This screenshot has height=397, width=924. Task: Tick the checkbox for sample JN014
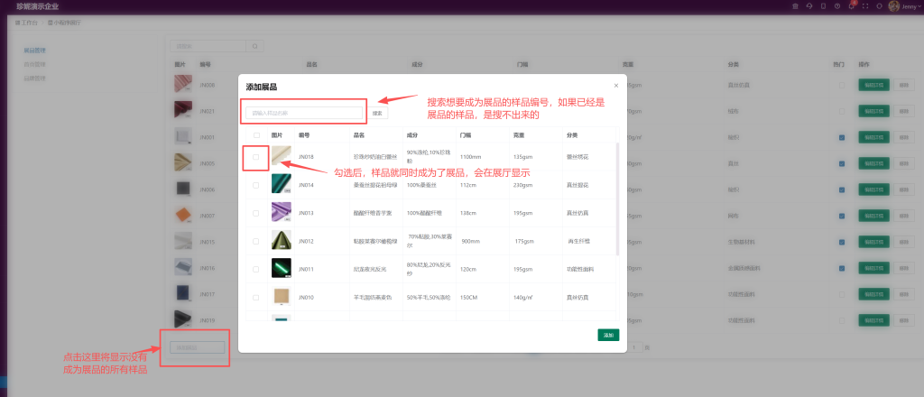[256, 184]
